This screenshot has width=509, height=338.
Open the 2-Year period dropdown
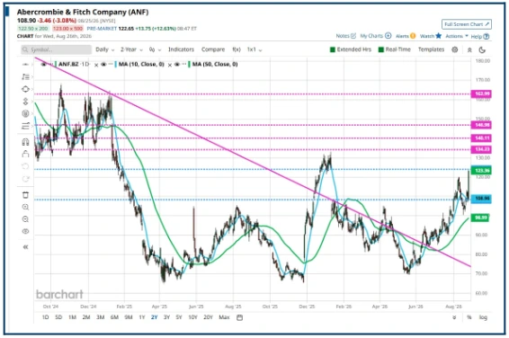coord(131,49)
